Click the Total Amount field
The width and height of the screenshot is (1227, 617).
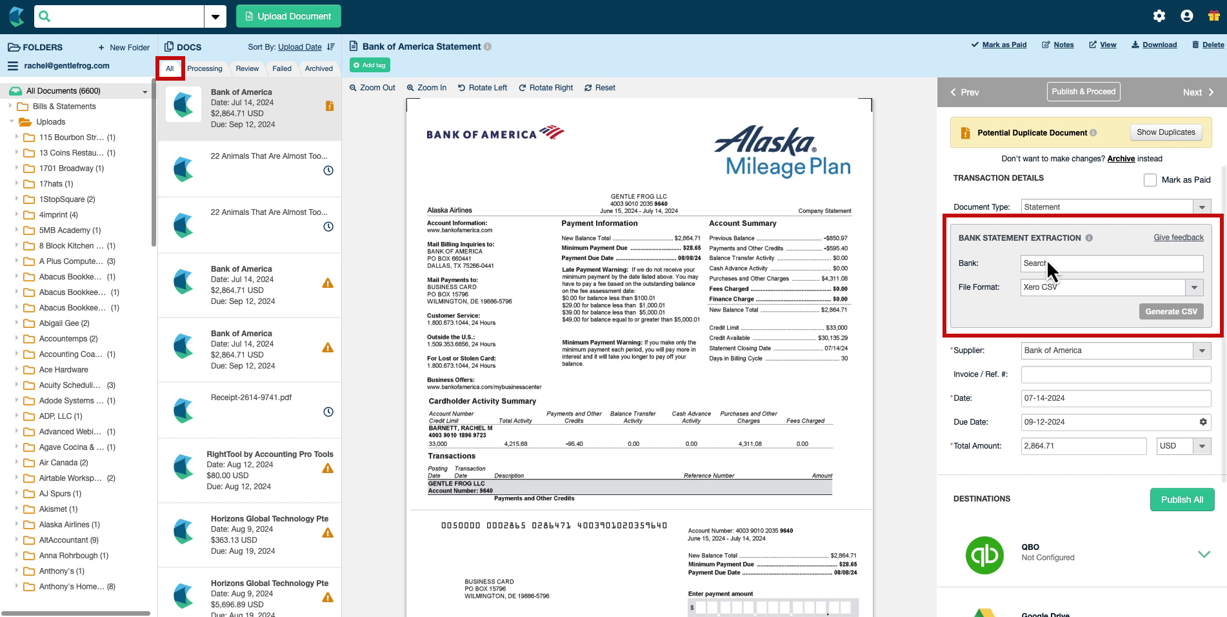(1084, 447)
